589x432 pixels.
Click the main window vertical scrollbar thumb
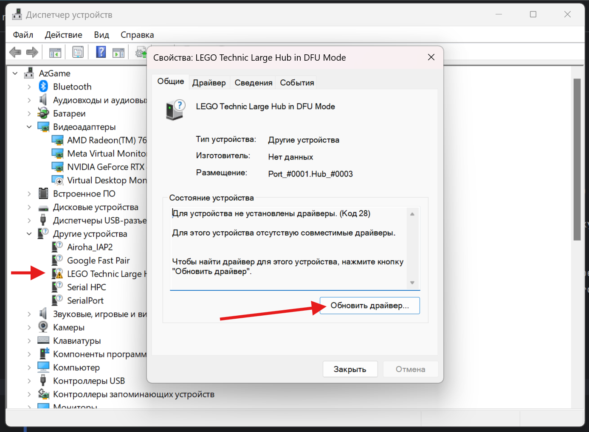coord(577,159)
